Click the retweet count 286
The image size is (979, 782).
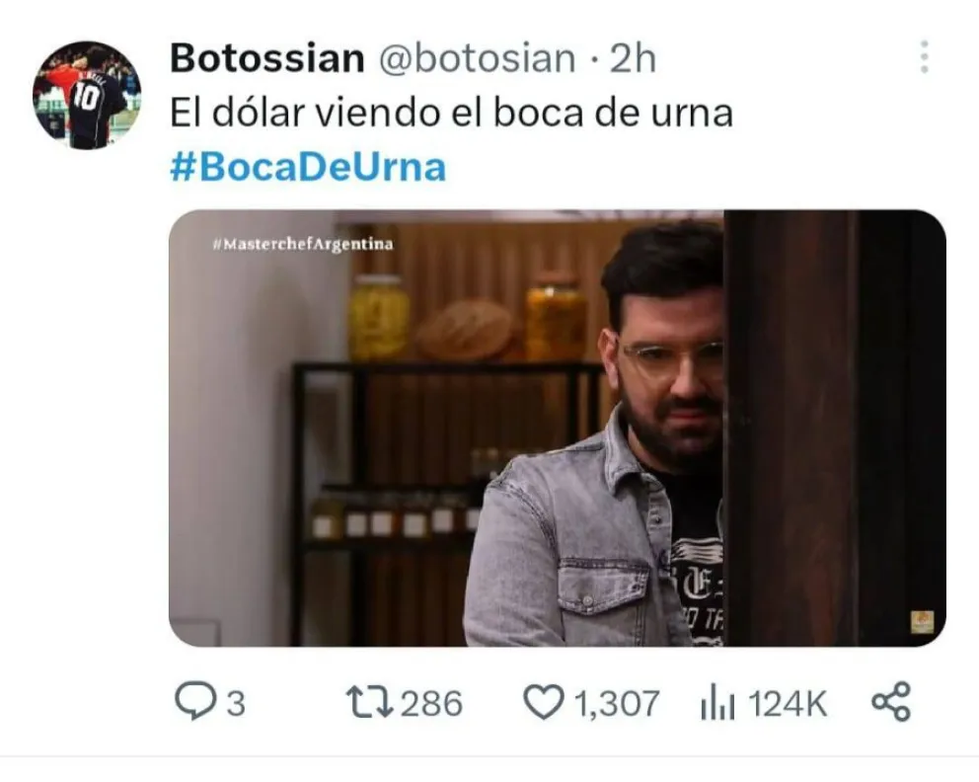(x=431, y=703)
